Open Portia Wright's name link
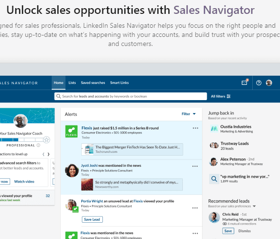 pyautogui.click(x=92, y=201)
